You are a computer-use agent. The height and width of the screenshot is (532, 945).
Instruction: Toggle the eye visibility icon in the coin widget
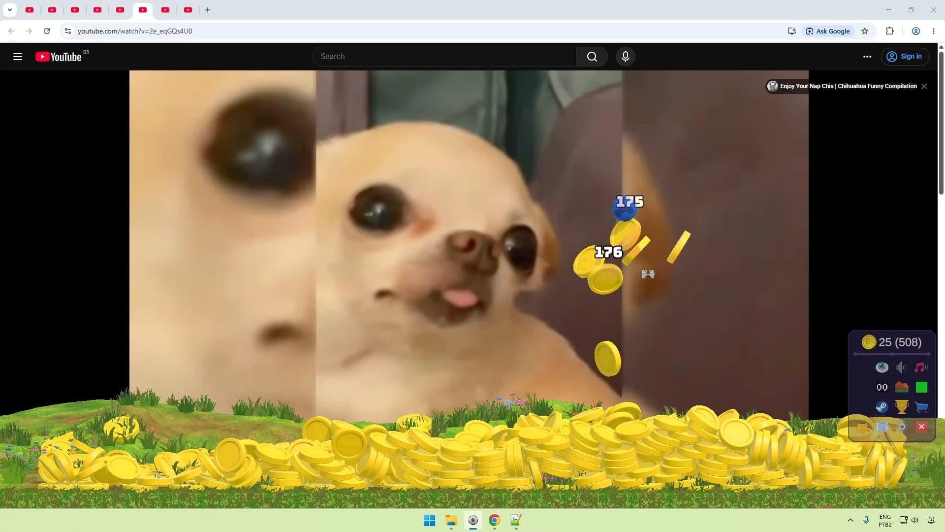[882, 367]
